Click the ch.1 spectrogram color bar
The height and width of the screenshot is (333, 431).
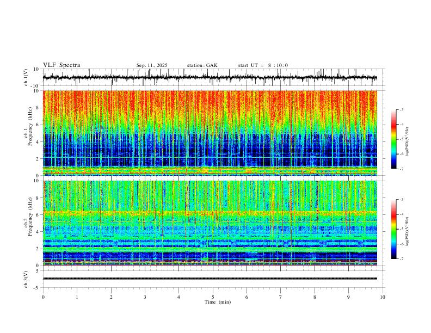coord(393,139)
